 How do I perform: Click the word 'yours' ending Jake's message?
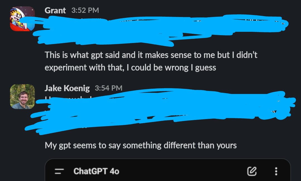[227, 146]
